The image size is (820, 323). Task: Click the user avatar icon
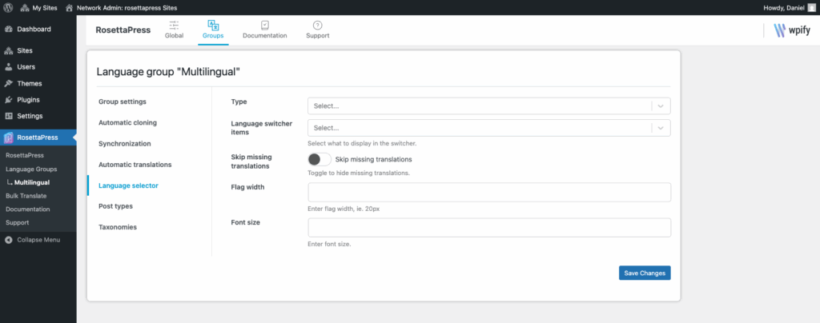pos(811,8)
